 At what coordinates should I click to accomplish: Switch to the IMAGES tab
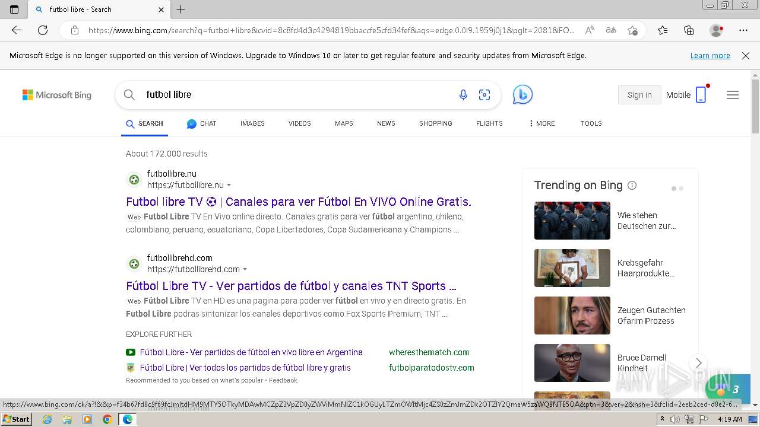(x=252, y=123)
